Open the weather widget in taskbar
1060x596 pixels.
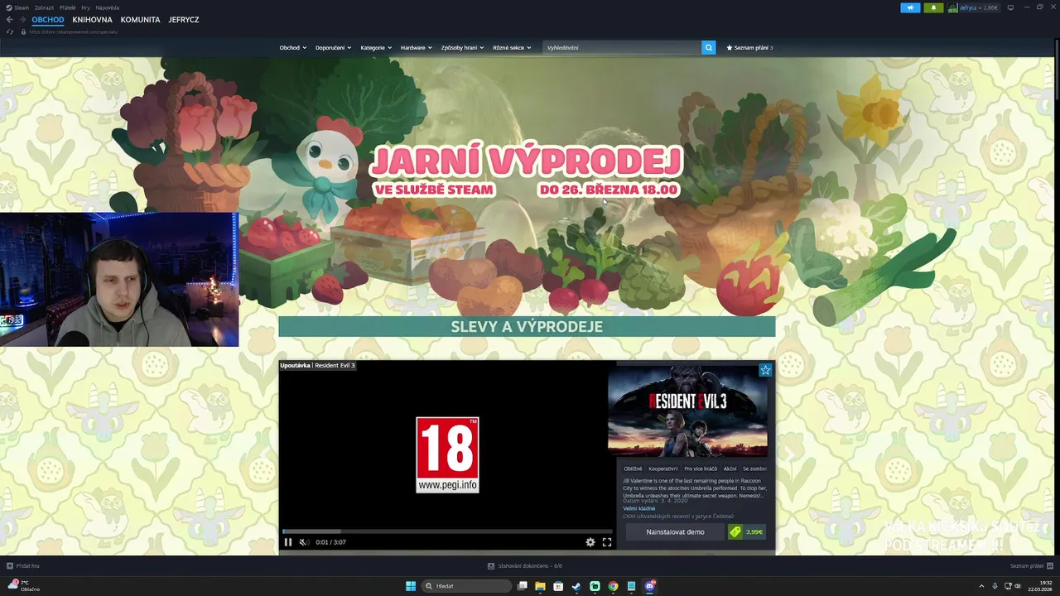pyautogui.click(x=23, y=586)
